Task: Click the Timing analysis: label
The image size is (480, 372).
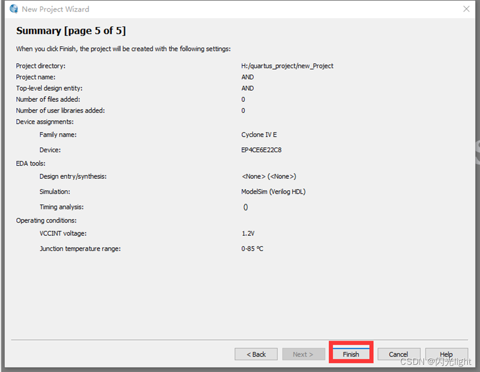Action: (62, 207)
